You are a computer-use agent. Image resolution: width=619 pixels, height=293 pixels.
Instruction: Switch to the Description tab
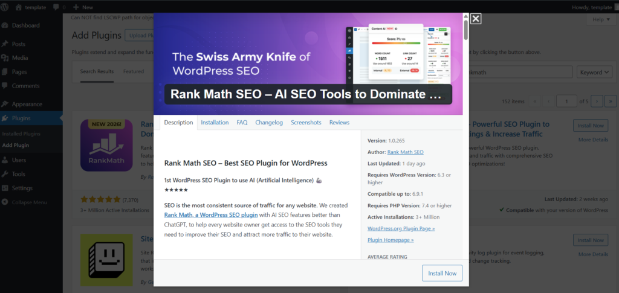point(178,123)
